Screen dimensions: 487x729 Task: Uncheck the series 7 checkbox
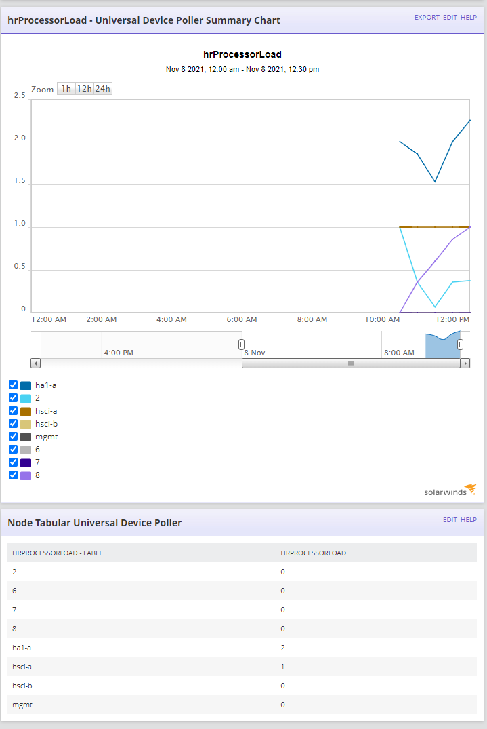[x=13, y=462]
